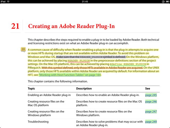Tap the Wi-Fi status icon
Screen dimensions: 170x128
(x=8, y=2)
